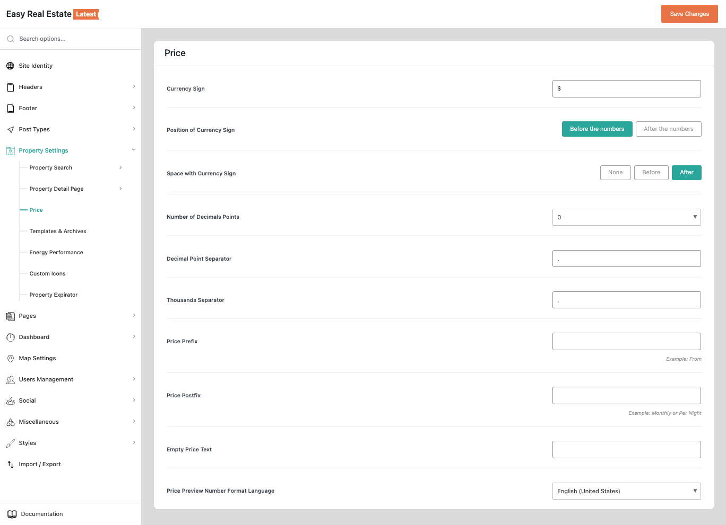Click the Styles brush icon
Screen dimensions: 726x525
click(10, 443)
